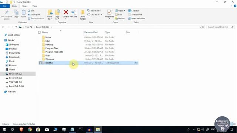Expand the Delete options arrow
Image resolution: width=237 pixels, height=133 pixels.
[66, 19]
